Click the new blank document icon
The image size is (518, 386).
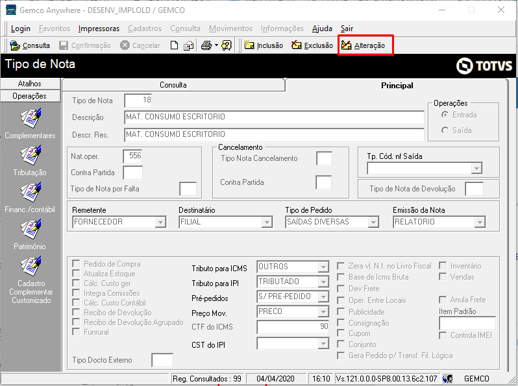[x=174, y=45]
